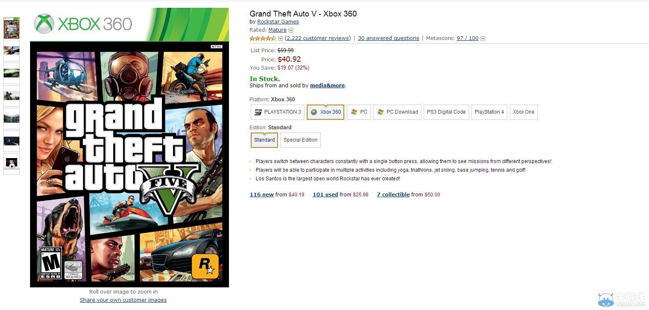The width and height of the screenshot is (649, 310).
Task: Select the PC platform with Windows icon
Action: 359,112
